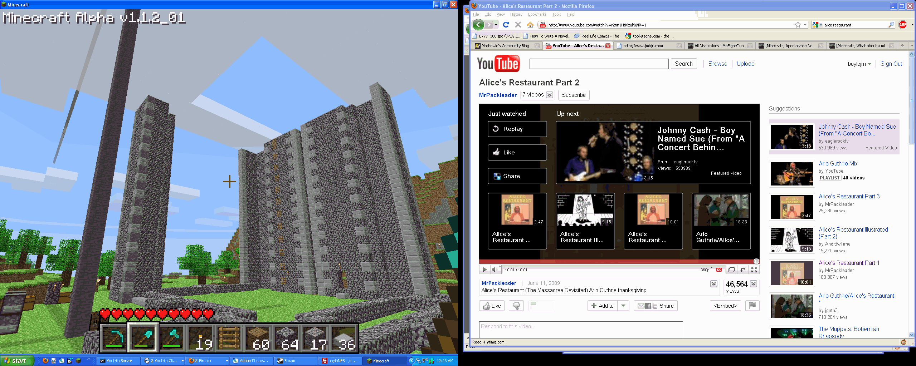
Task: Run the search with the magnifier icon
Action: click(891, 25)
